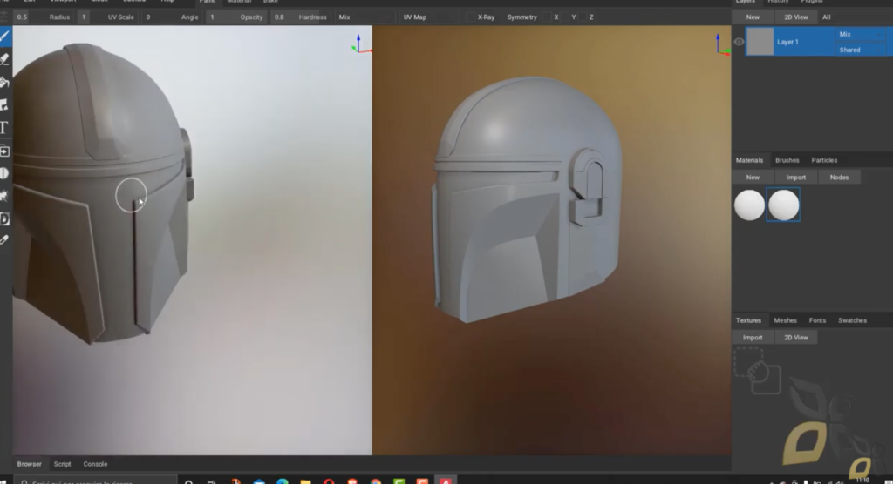Open the Script tab
The height and width of the screenshot is (484, 893).
coord(62,464)
